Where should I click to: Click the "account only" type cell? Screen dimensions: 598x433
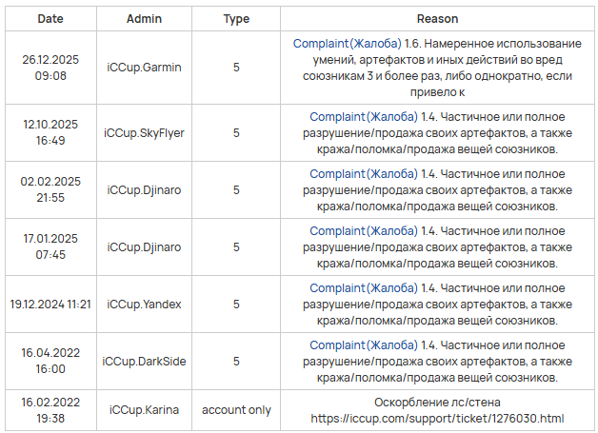(x=236, y=410)
